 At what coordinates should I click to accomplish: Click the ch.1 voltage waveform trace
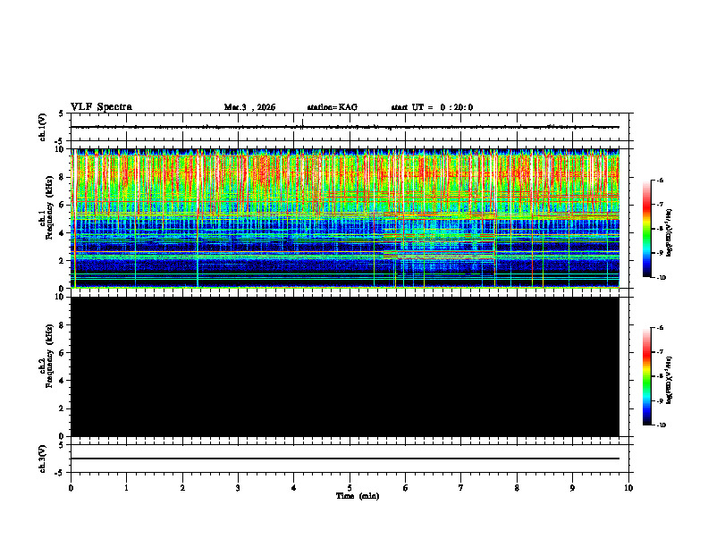[344, 127]
